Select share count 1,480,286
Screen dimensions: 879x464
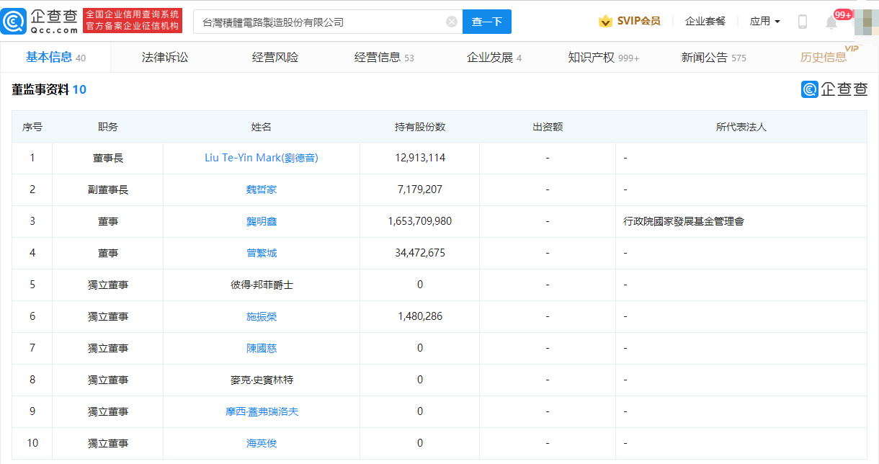click(420, 316)
